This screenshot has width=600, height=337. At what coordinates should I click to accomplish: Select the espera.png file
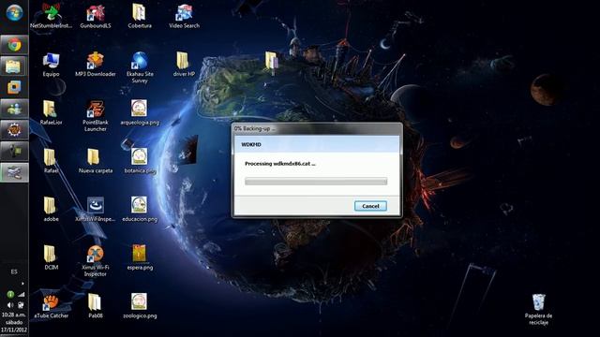[x=140, y=257]
